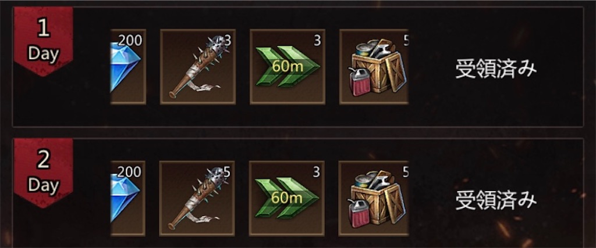Click the 200 quantity on Day 2 diamond
The image size is (596, 248).
click(129, 172)
